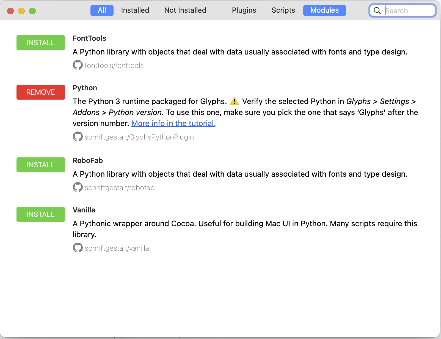Click the magnifying glass search icon
This screenshot has width=441, height=339.
pyautogui.click(x=377, y=11)
